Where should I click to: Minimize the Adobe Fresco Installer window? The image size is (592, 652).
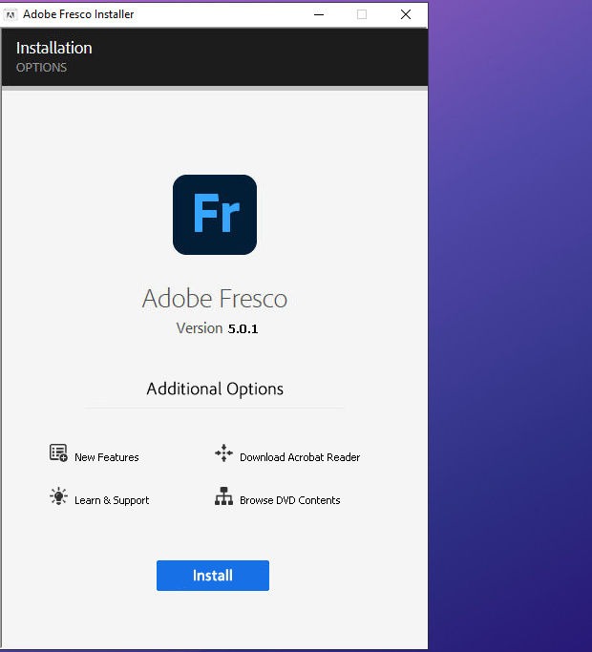coord(317,14)
